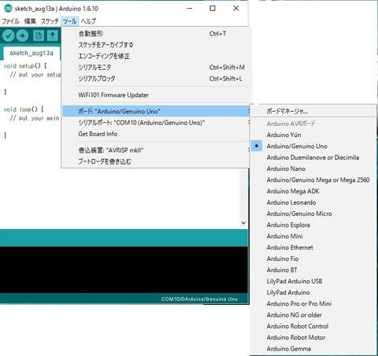378x356 pixels.
Task: Select スケッチをアーカイブする menu entry
Action: point(156,45)
